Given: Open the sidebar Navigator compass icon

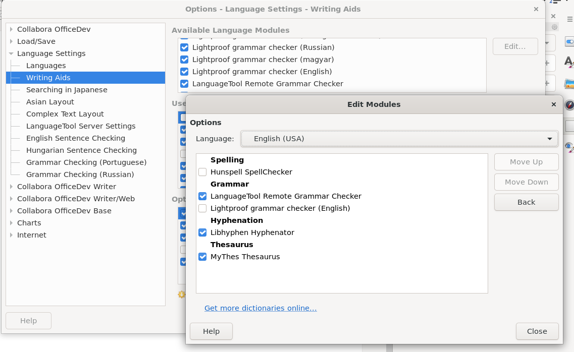Looking at the screenshot, I should click(x=569, y=105).
